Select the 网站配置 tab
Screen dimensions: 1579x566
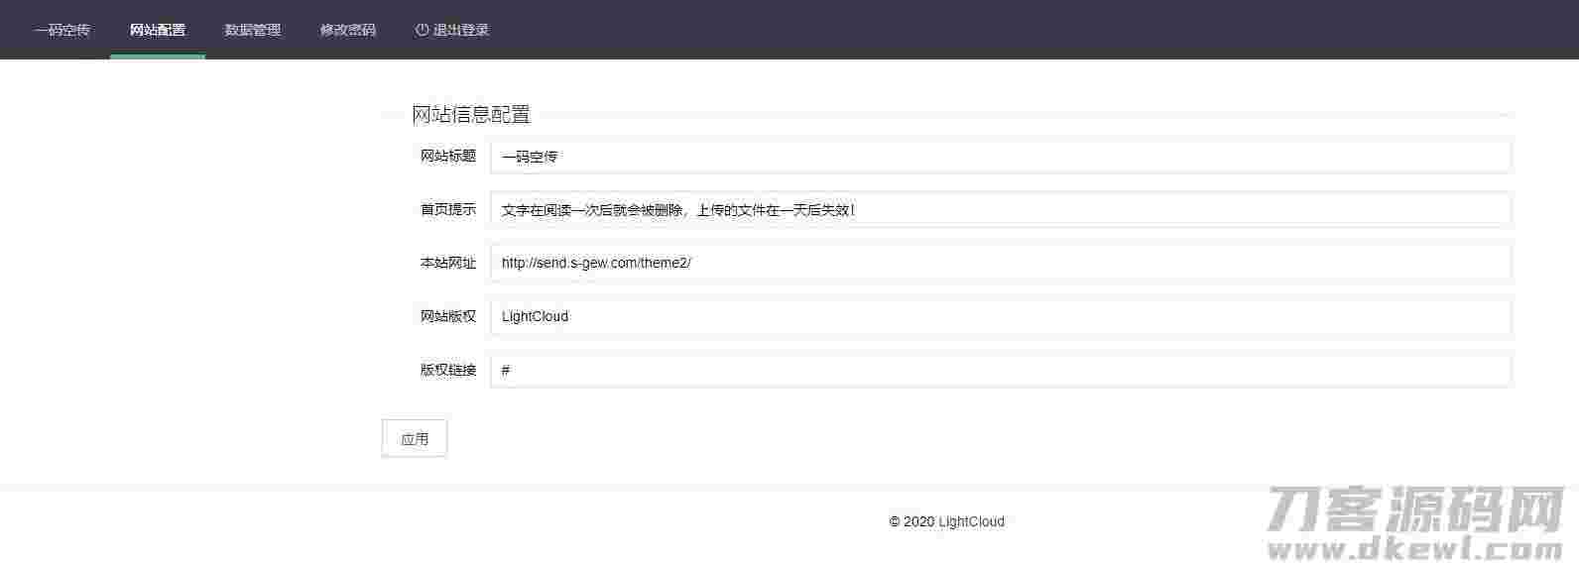point(158,30)
